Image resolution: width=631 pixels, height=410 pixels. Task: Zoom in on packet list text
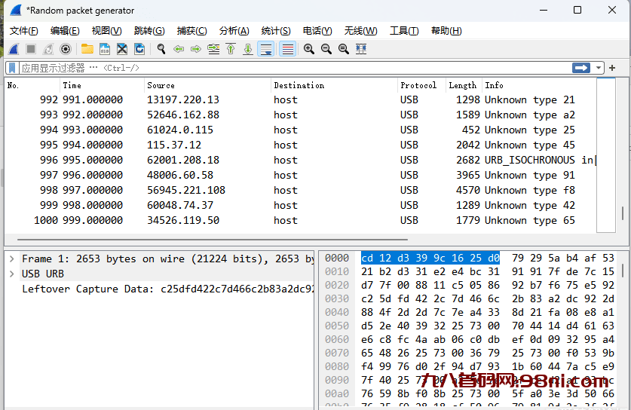[x=309, y=49]
